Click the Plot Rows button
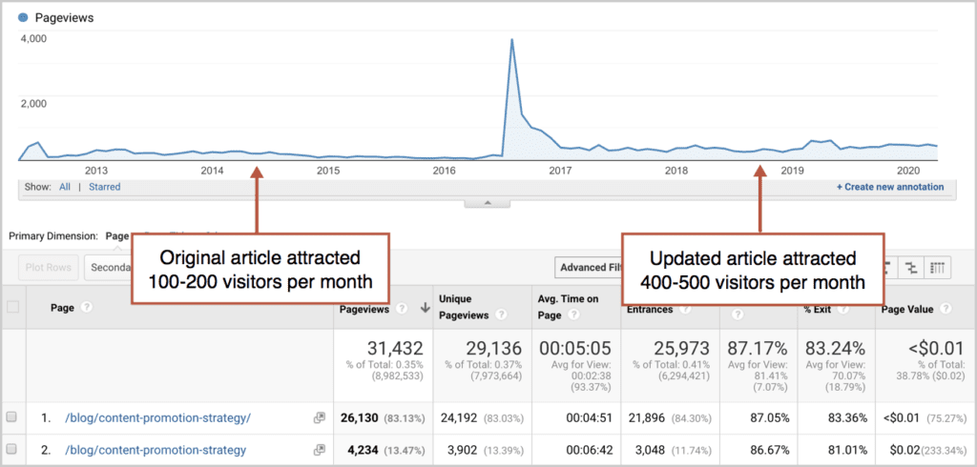Screen dimensions: 977x467 point(49,268)
